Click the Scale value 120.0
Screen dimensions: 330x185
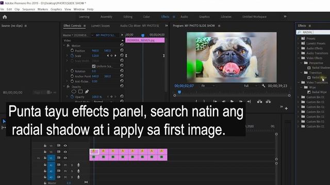click(x=95, y=56)
